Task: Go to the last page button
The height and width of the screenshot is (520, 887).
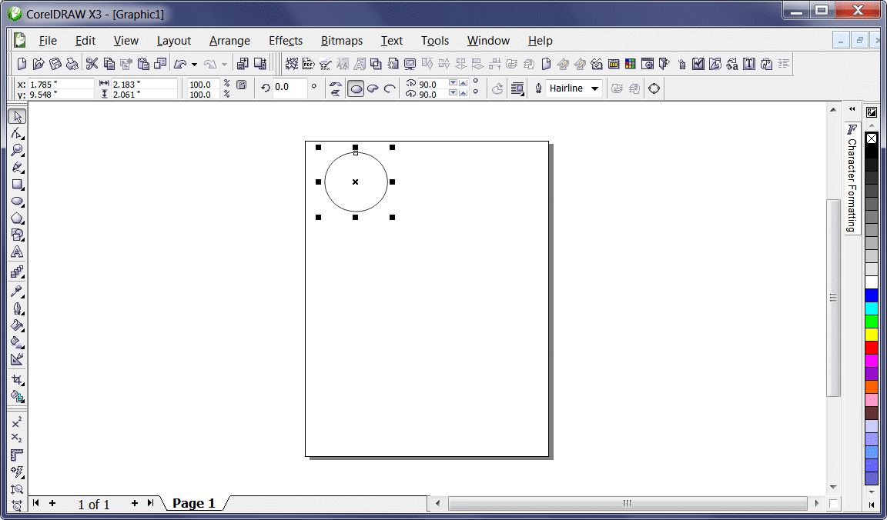Action: (x=150, y=503)
